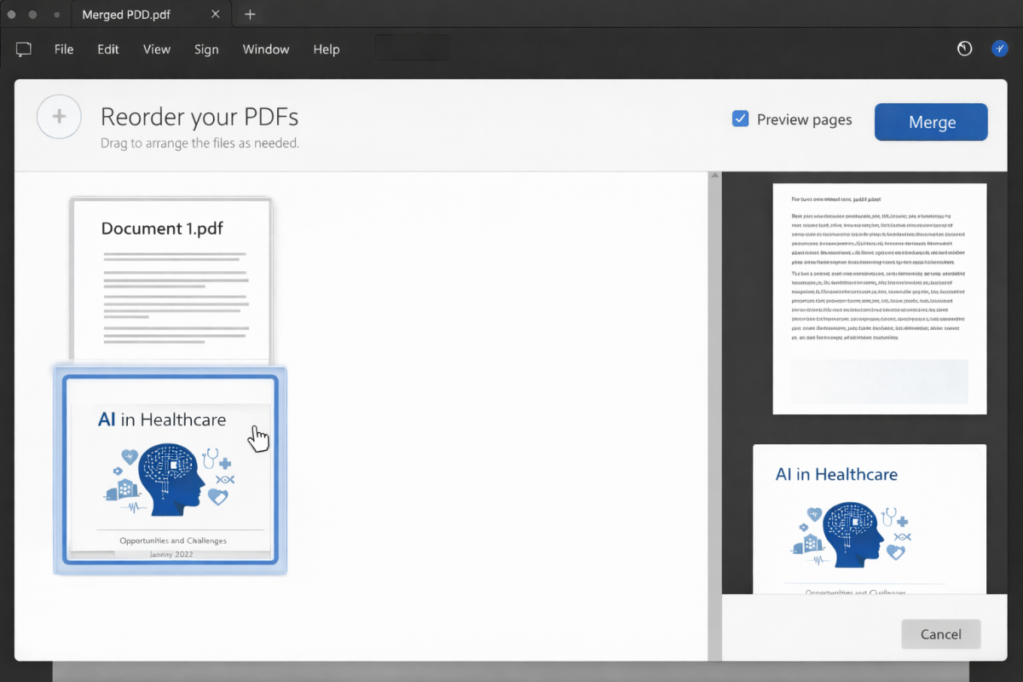This screenshot has height=682, width=1023.
Task: Uncheck the Preview pages checkbox
Action: point(740,119)
